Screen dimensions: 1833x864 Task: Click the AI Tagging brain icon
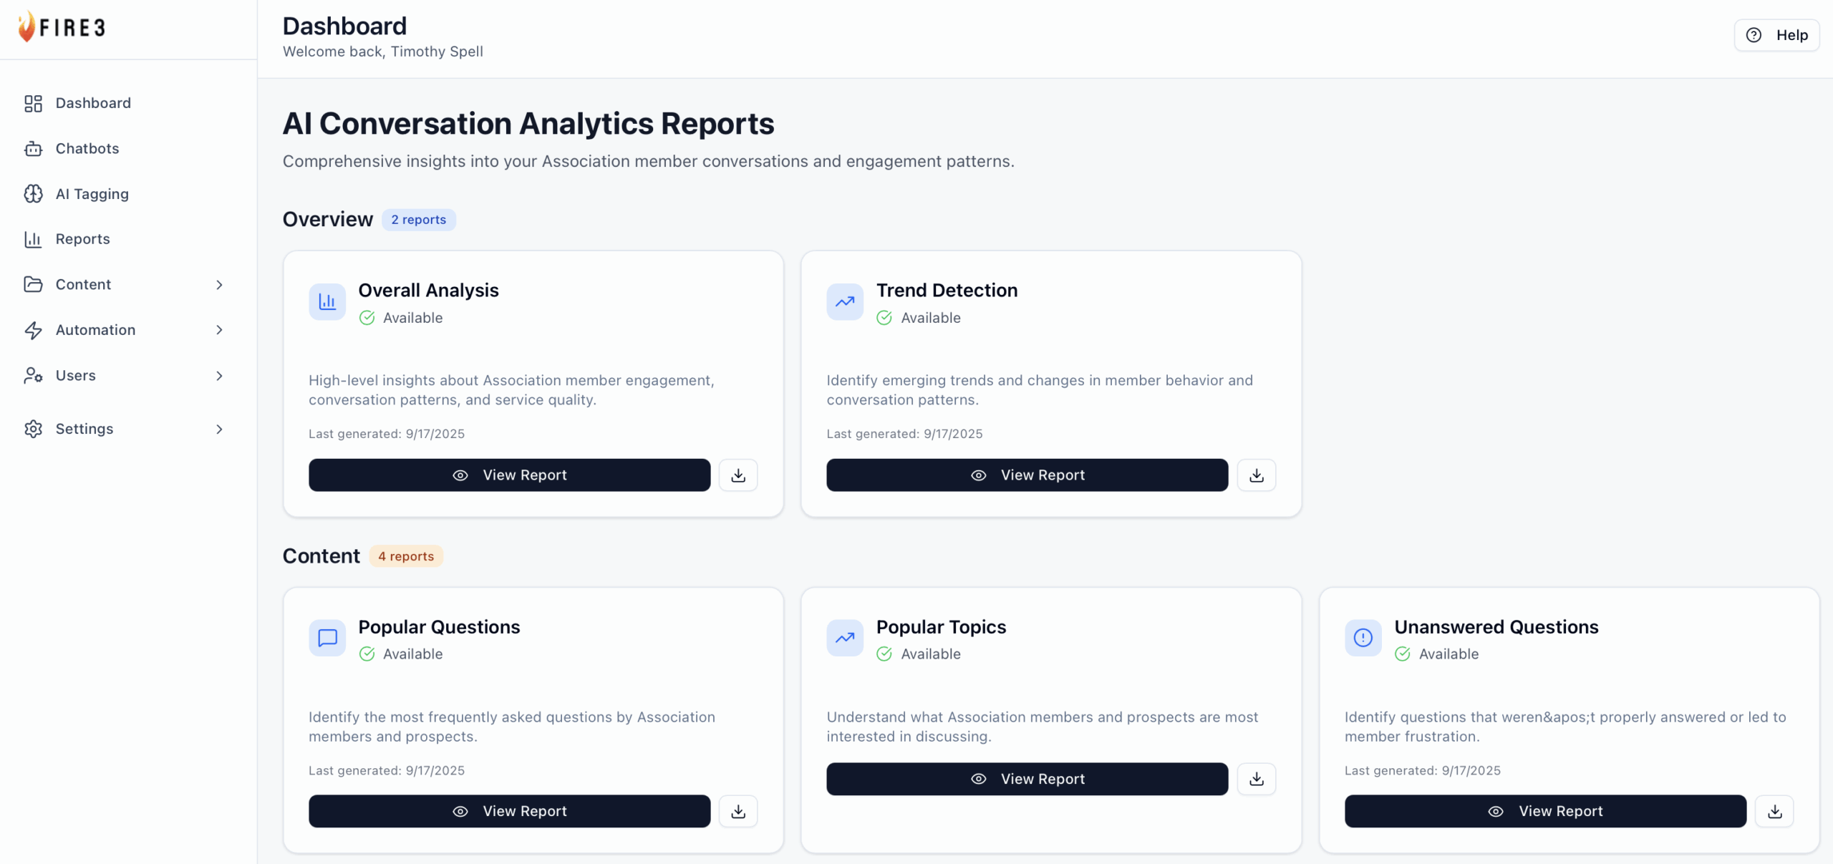(x=33, y=194)
